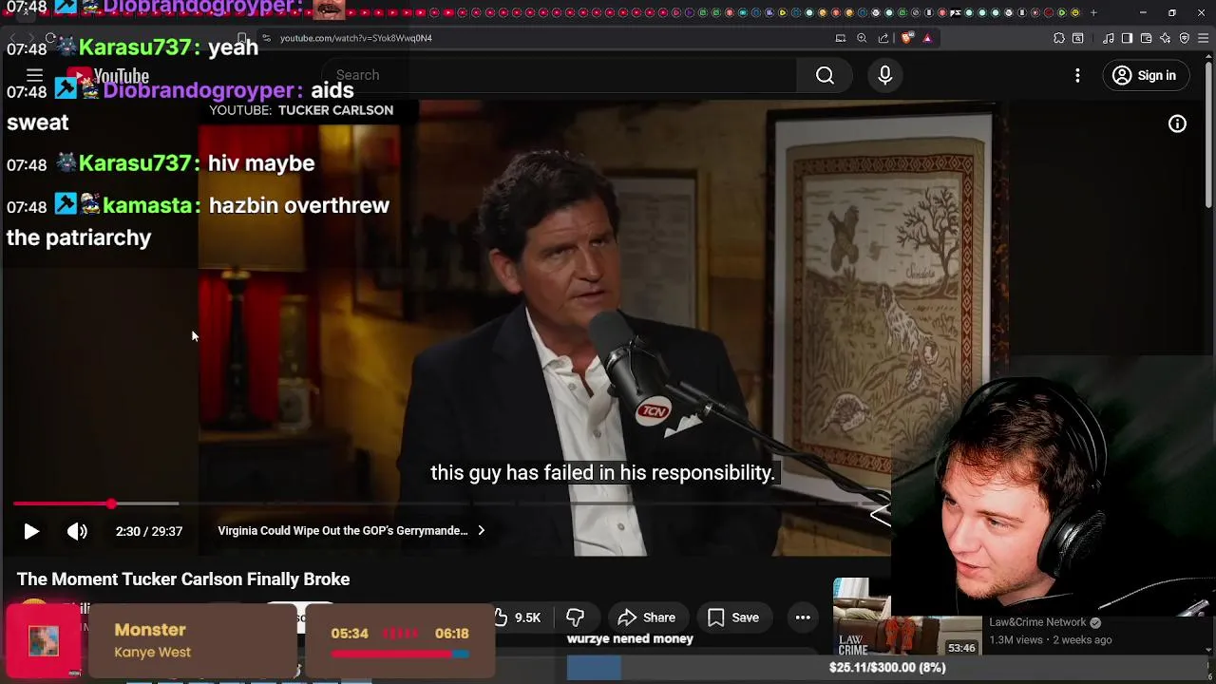Open the YouTube guide hamburger menu

pyautogui.click(x=34, y=75)
